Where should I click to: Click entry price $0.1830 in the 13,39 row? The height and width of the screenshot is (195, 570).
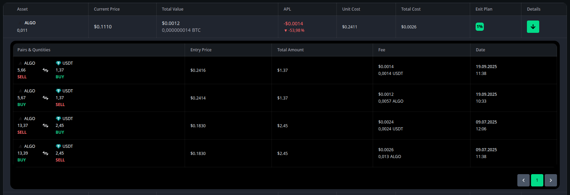pos(198,153)
